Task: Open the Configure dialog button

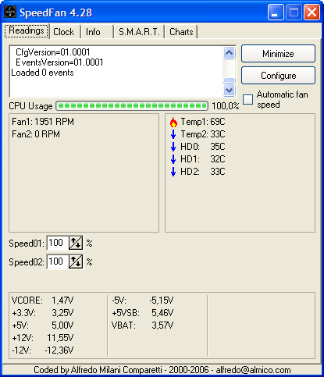Action: 278,76
